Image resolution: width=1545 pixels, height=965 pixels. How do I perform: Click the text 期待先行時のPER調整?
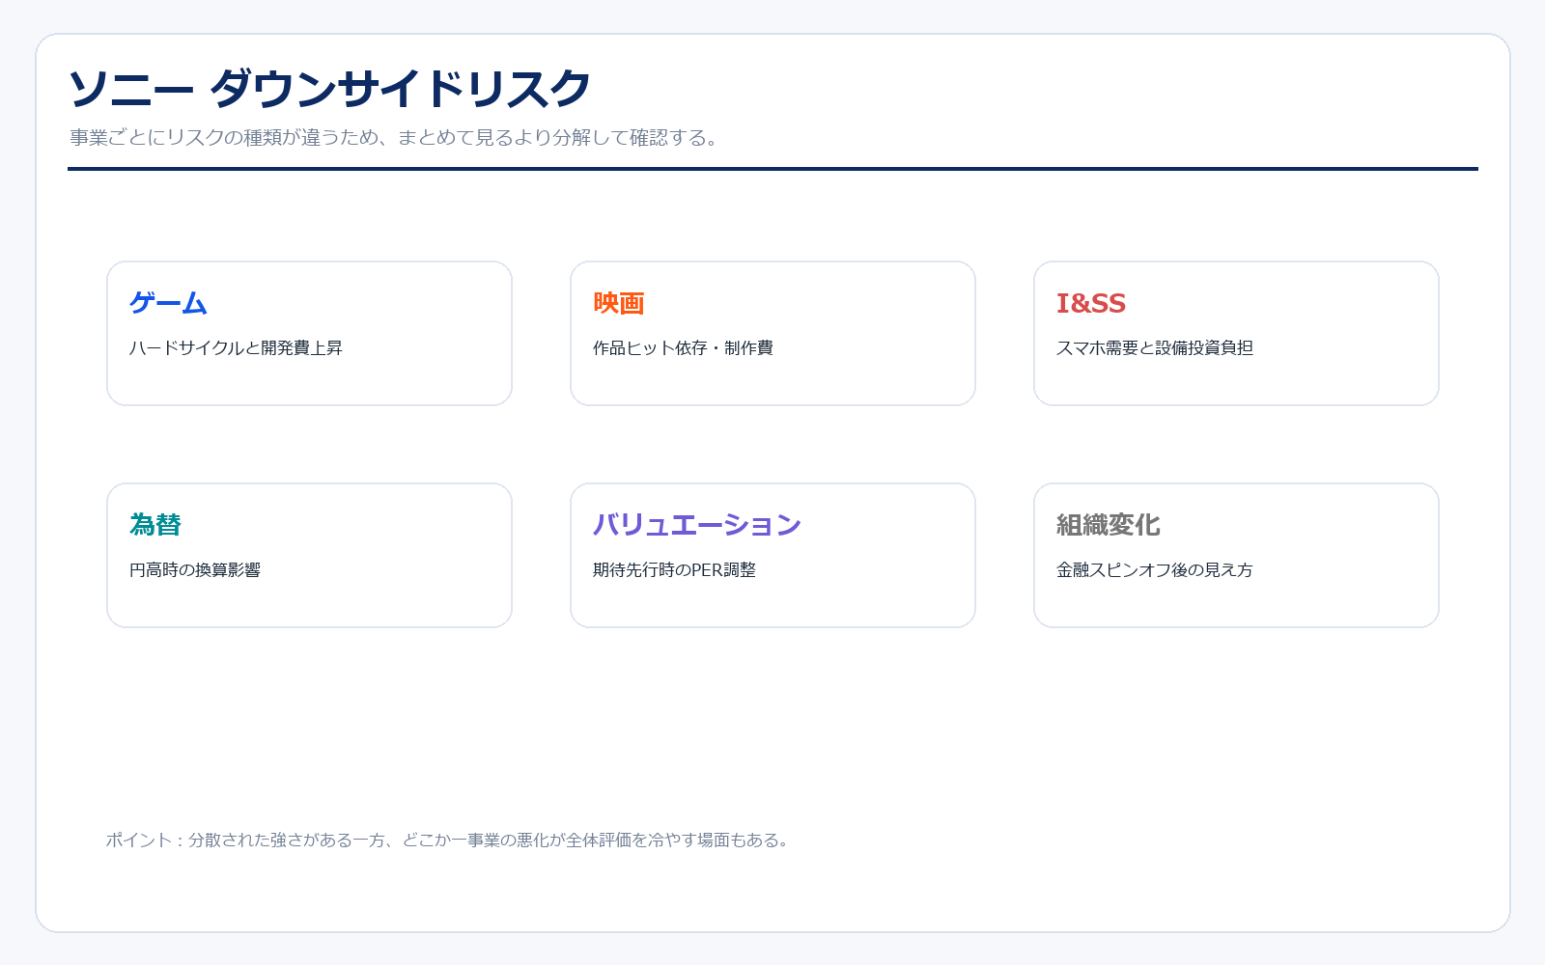click(x=674, y=570)
